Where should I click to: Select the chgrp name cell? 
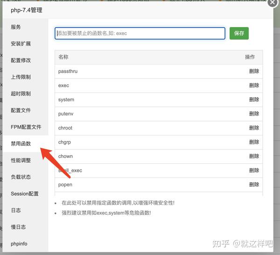[64, 142]
